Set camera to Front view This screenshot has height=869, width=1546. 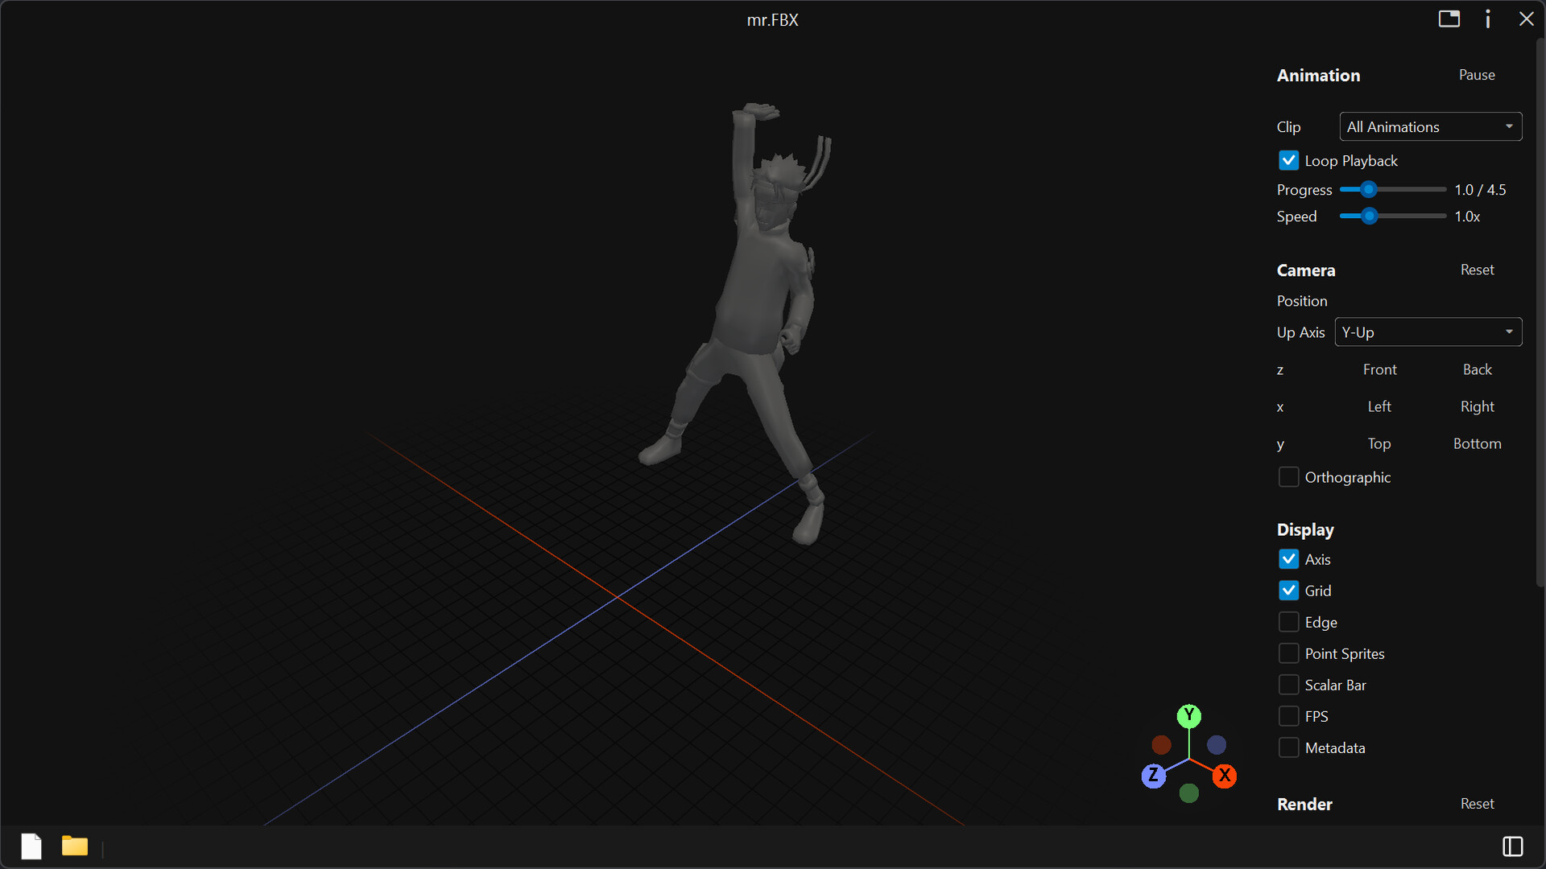pyautogui.click(x=1380, y=369)
